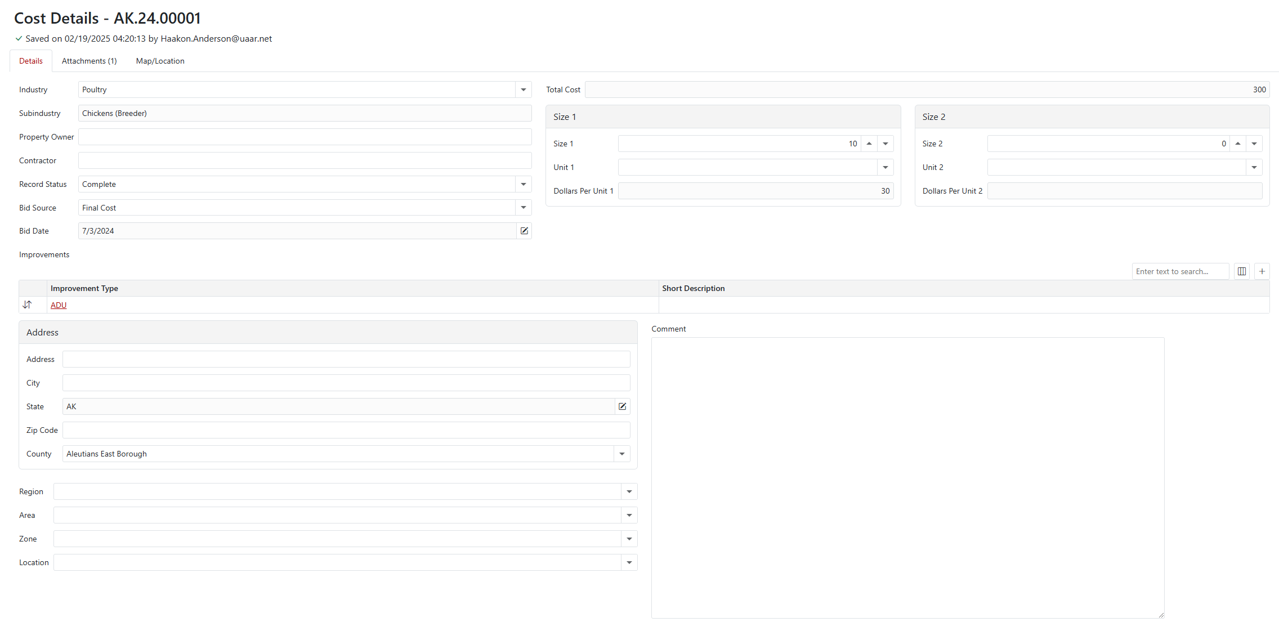Image resolution: width=1279 pixels, height=622 pixels.
Task: Open the Record Status dropdown
Action: click(x=524, y=184)
